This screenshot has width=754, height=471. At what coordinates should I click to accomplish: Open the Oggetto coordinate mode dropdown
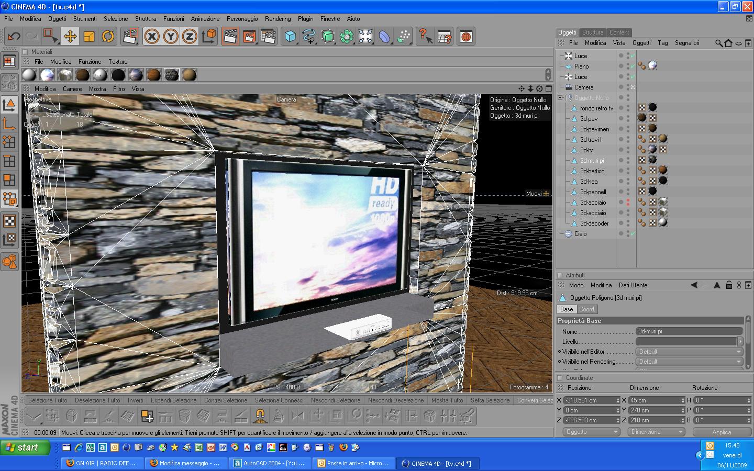click(x=591, y=432)
